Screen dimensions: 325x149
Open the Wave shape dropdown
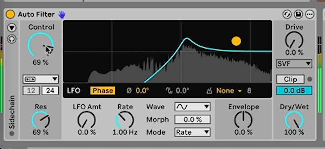[x=192, y=107]
